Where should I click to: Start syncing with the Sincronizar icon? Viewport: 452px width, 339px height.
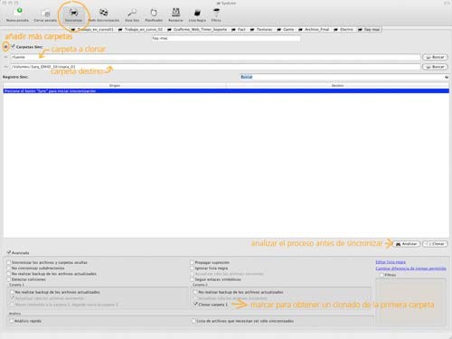coord(74,14)
